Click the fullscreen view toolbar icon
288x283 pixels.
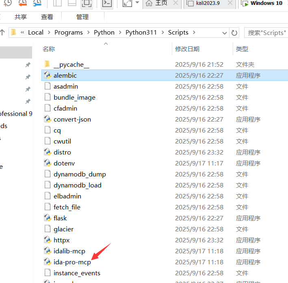86,3
